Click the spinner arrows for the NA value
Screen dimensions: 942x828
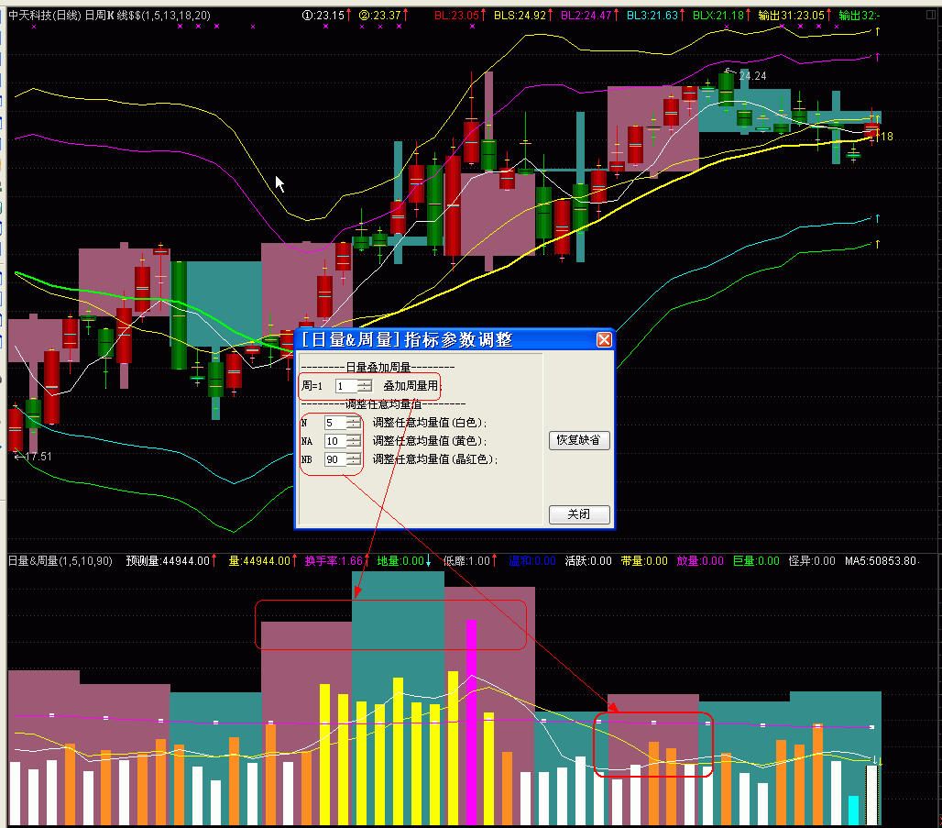354,441
